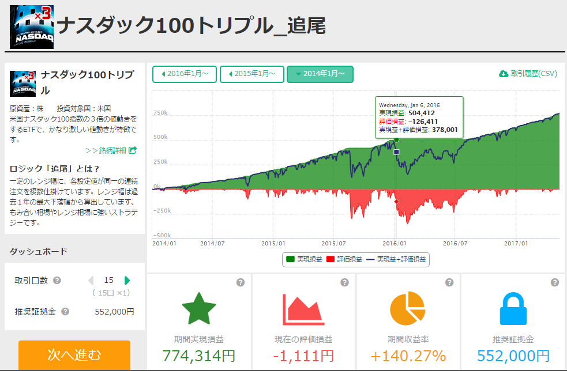Viewport: 567px width, 371px height.
Task: Decrease 取引口数 with the left arrow
Action: [91, 281]
